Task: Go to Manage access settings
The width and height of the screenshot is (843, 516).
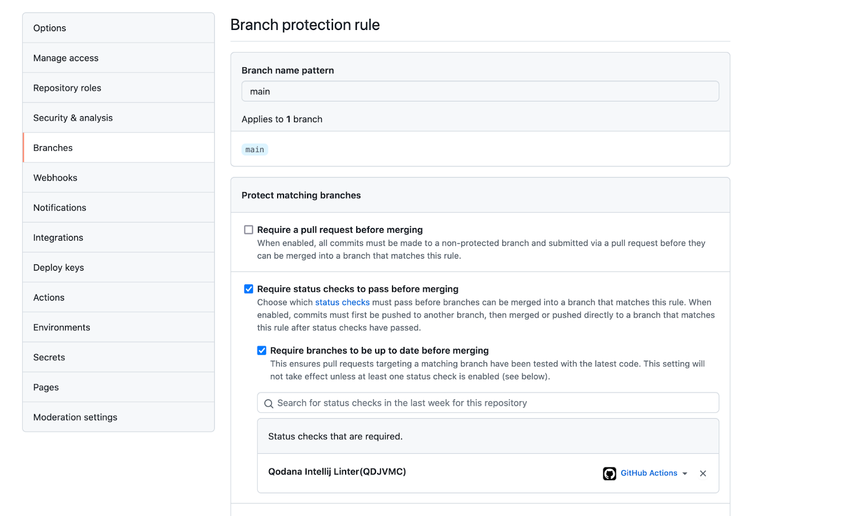Action: 118,58
